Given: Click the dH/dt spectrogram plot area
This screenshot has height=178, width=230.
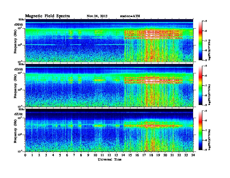Looking at the screenshot, I should (x=109, y=40).
